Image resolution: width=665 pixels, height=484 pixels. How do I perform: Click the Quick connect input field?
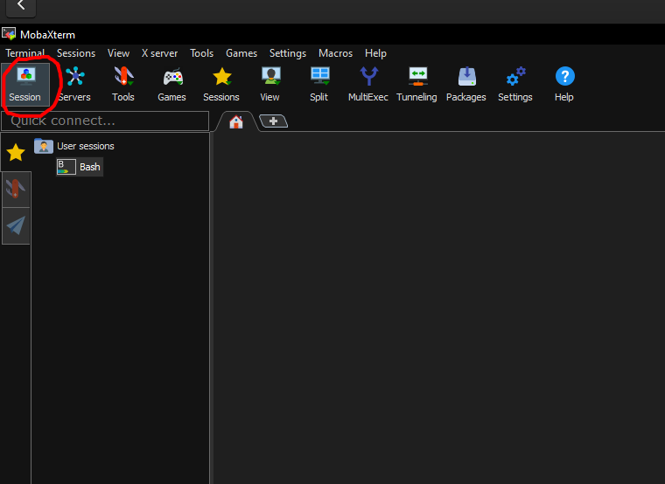(105, 121)
